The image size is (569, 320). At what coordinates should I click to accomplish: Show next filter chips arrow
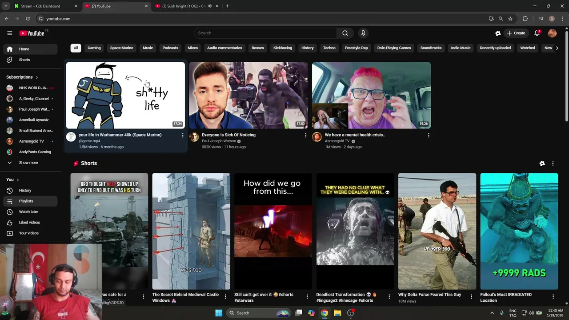click(x=557, y=48)
